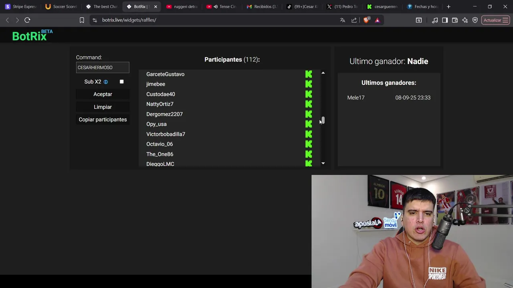Go back with the browser back arrow
513x288 pixels.
[7, 20]
